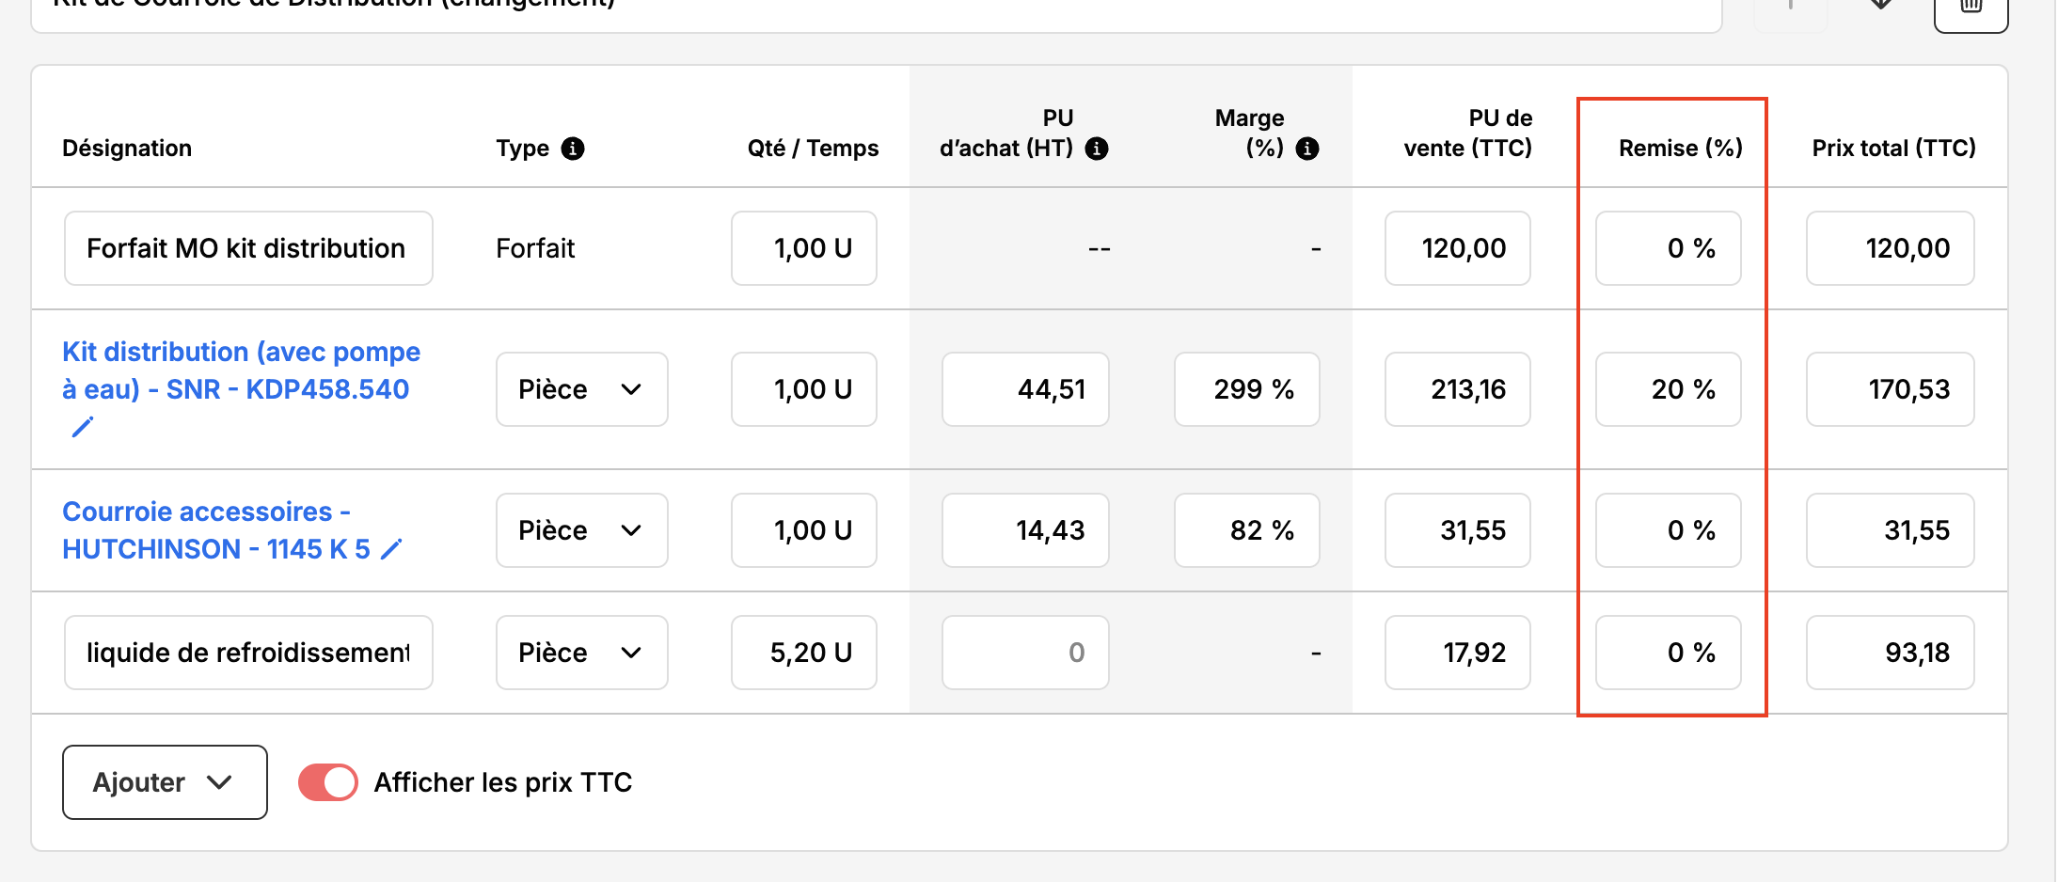Click the 17,92 sale price field
This screenshot has height=882, width=2058.
pyautogui.click(x=1458, y=653)
